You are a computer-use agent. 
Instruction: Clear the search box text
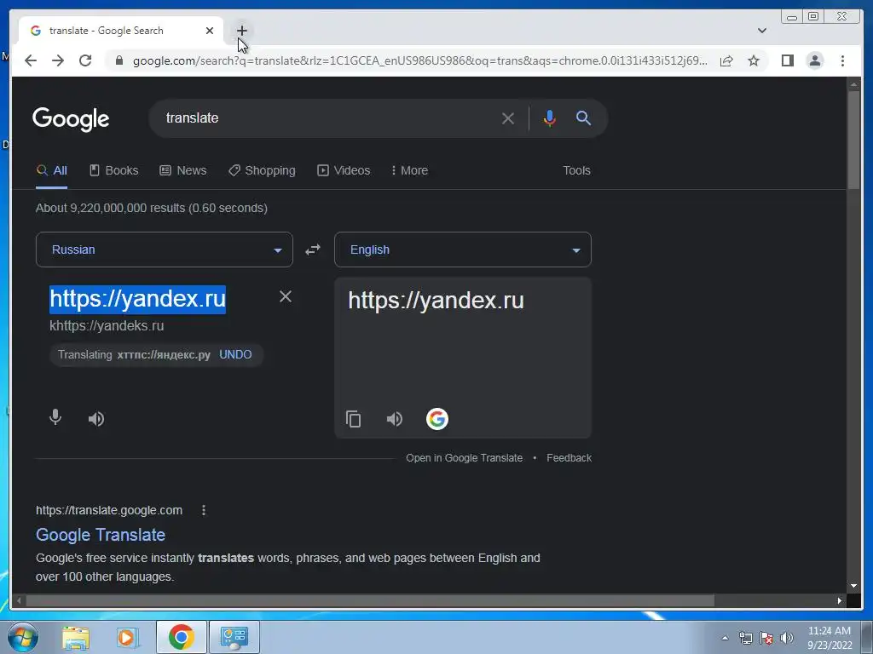pyautogui.click(x=508, y=118)
